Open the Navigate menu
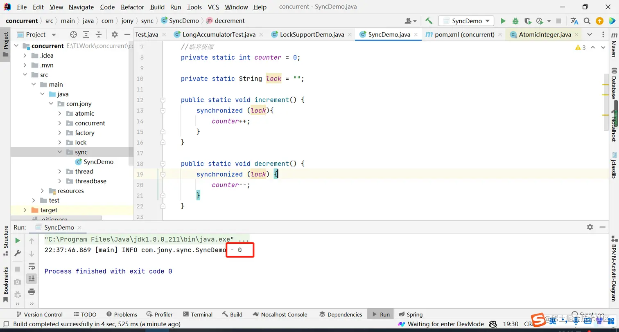Viewport: 619px width, 332px height. click(81, 7)
